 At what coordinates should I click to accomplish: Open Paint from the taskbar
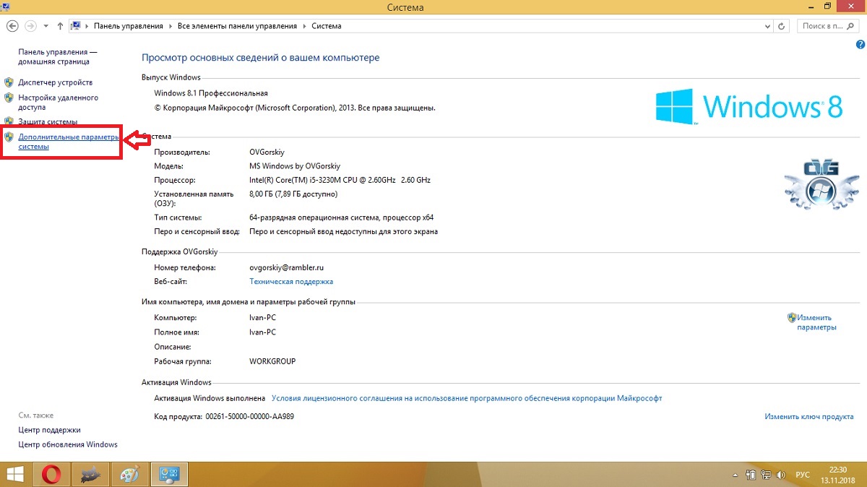coord(129,475)
